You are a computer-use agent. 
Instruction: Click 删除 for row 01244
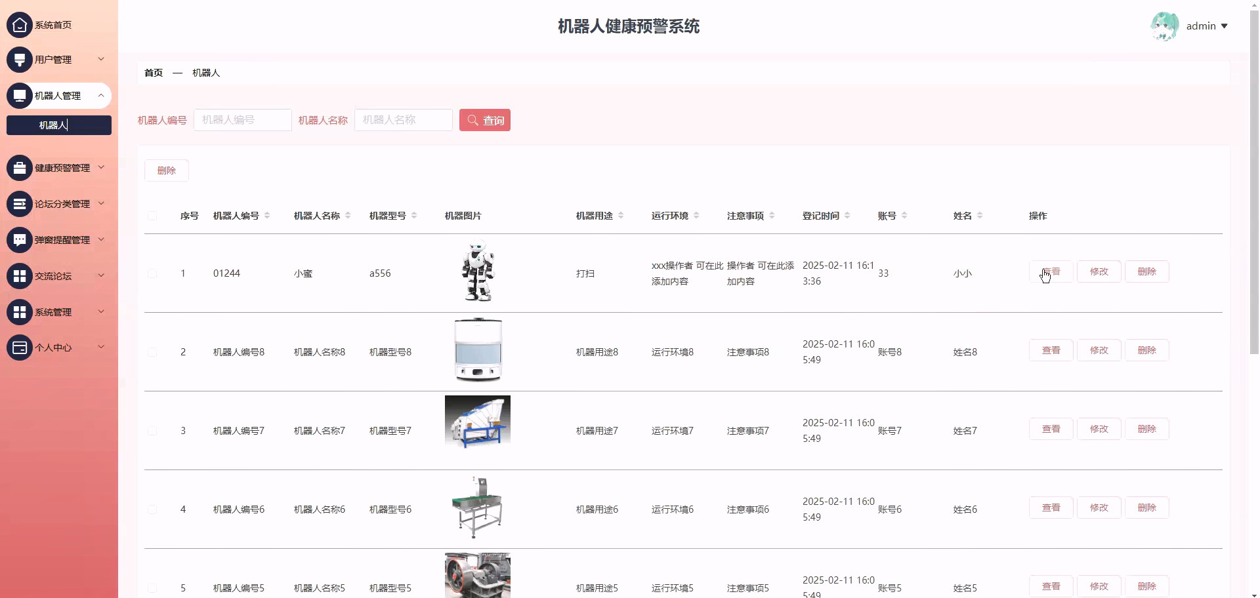click(1147, 271)
